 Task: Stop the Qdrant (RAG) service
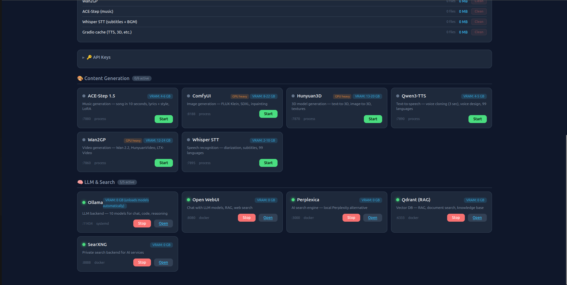pyautogui.click(x=456, y=218)
